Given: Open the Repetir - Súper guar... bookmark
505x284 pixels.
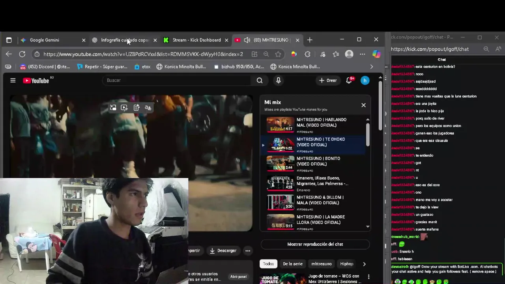Looking at the screenshot, I should [103, 67].
